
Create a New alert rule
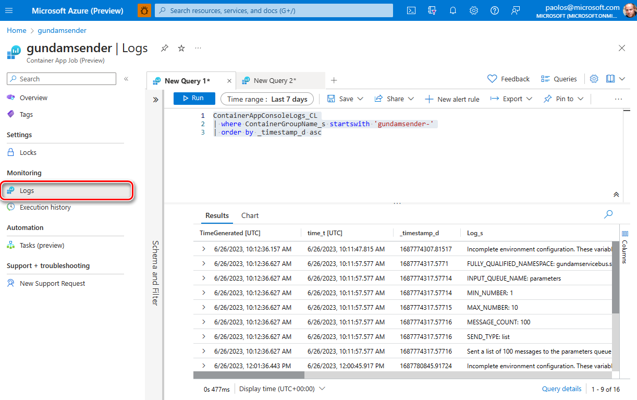452,99
